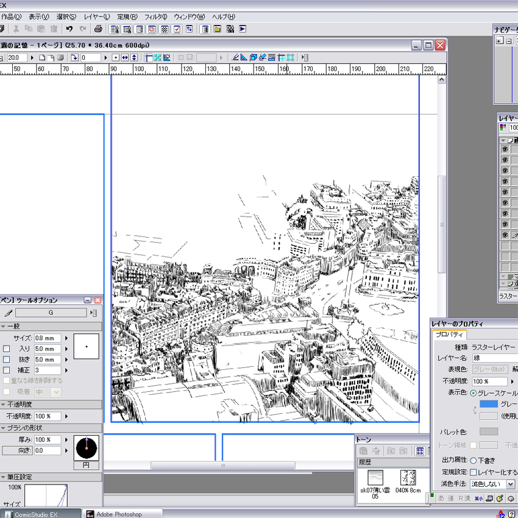Viewport: 518px width, 518px height.
Task: Enable the 補正 (correction) checkbox
Action: click(7, 370)
